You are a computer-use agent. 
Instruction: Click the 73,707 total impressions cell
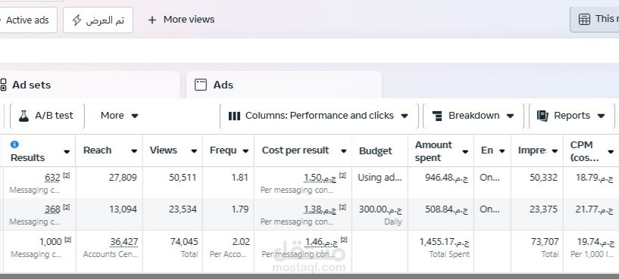click(545, 241)
